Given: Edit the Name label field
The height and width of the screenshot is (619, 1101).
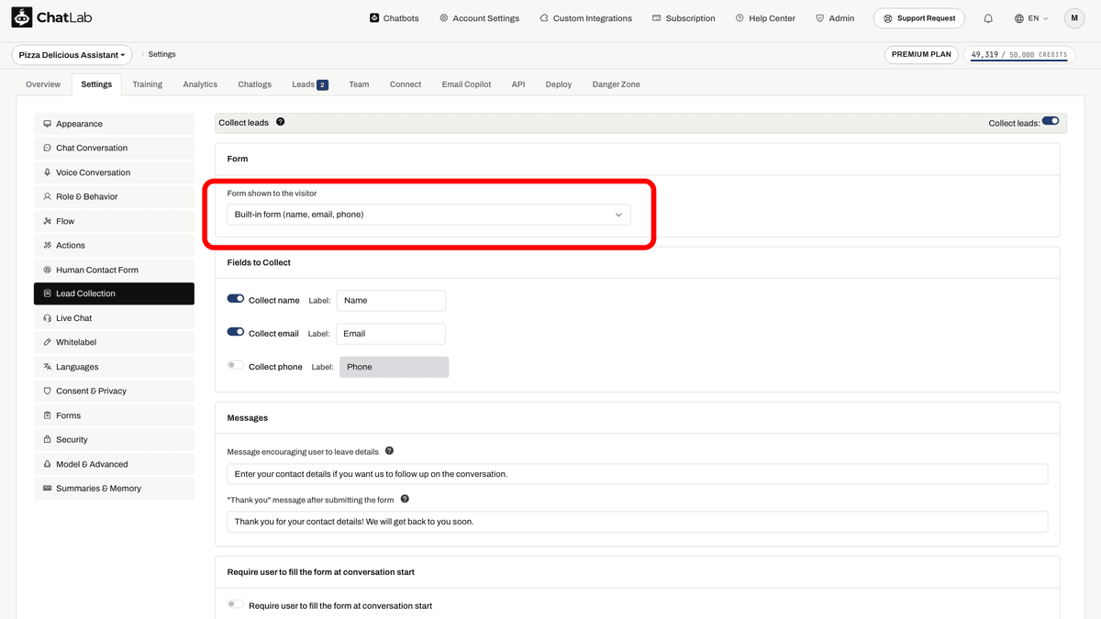Looking at the screenshot, I should 391,301.
